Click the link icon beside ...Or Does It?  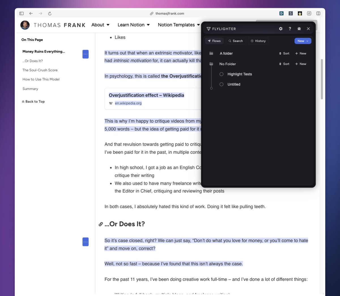point(101,224)
